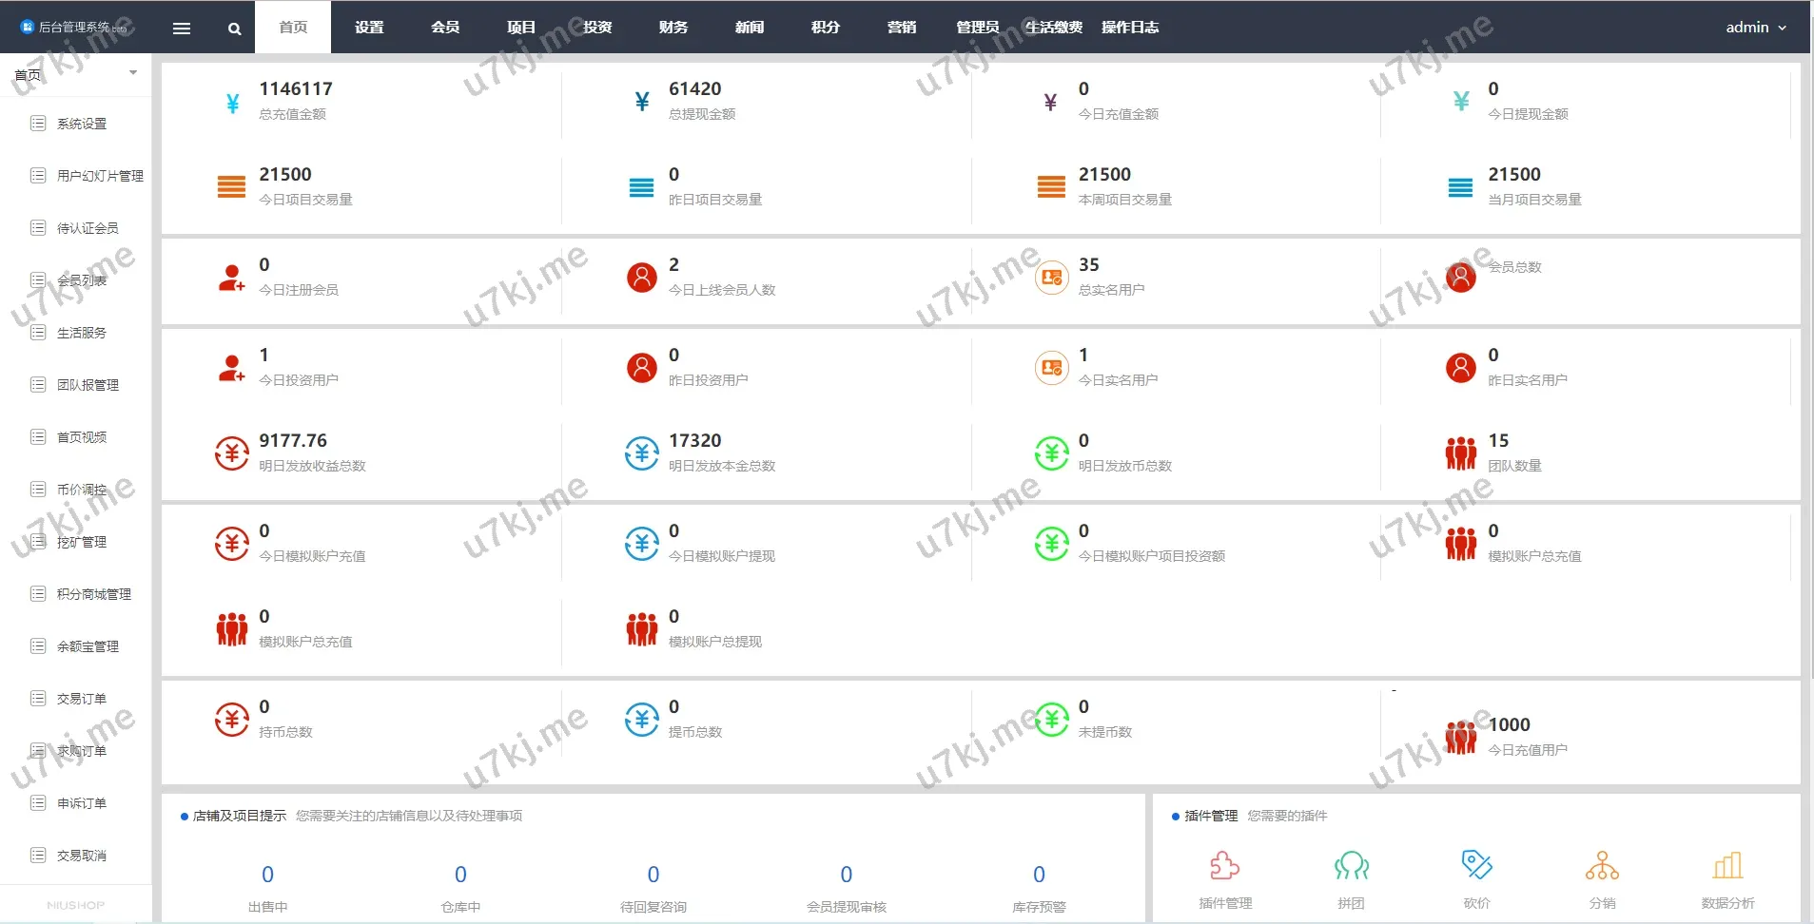
Task: Open the 财务 top navigation tab
Action: pos(673,28)
